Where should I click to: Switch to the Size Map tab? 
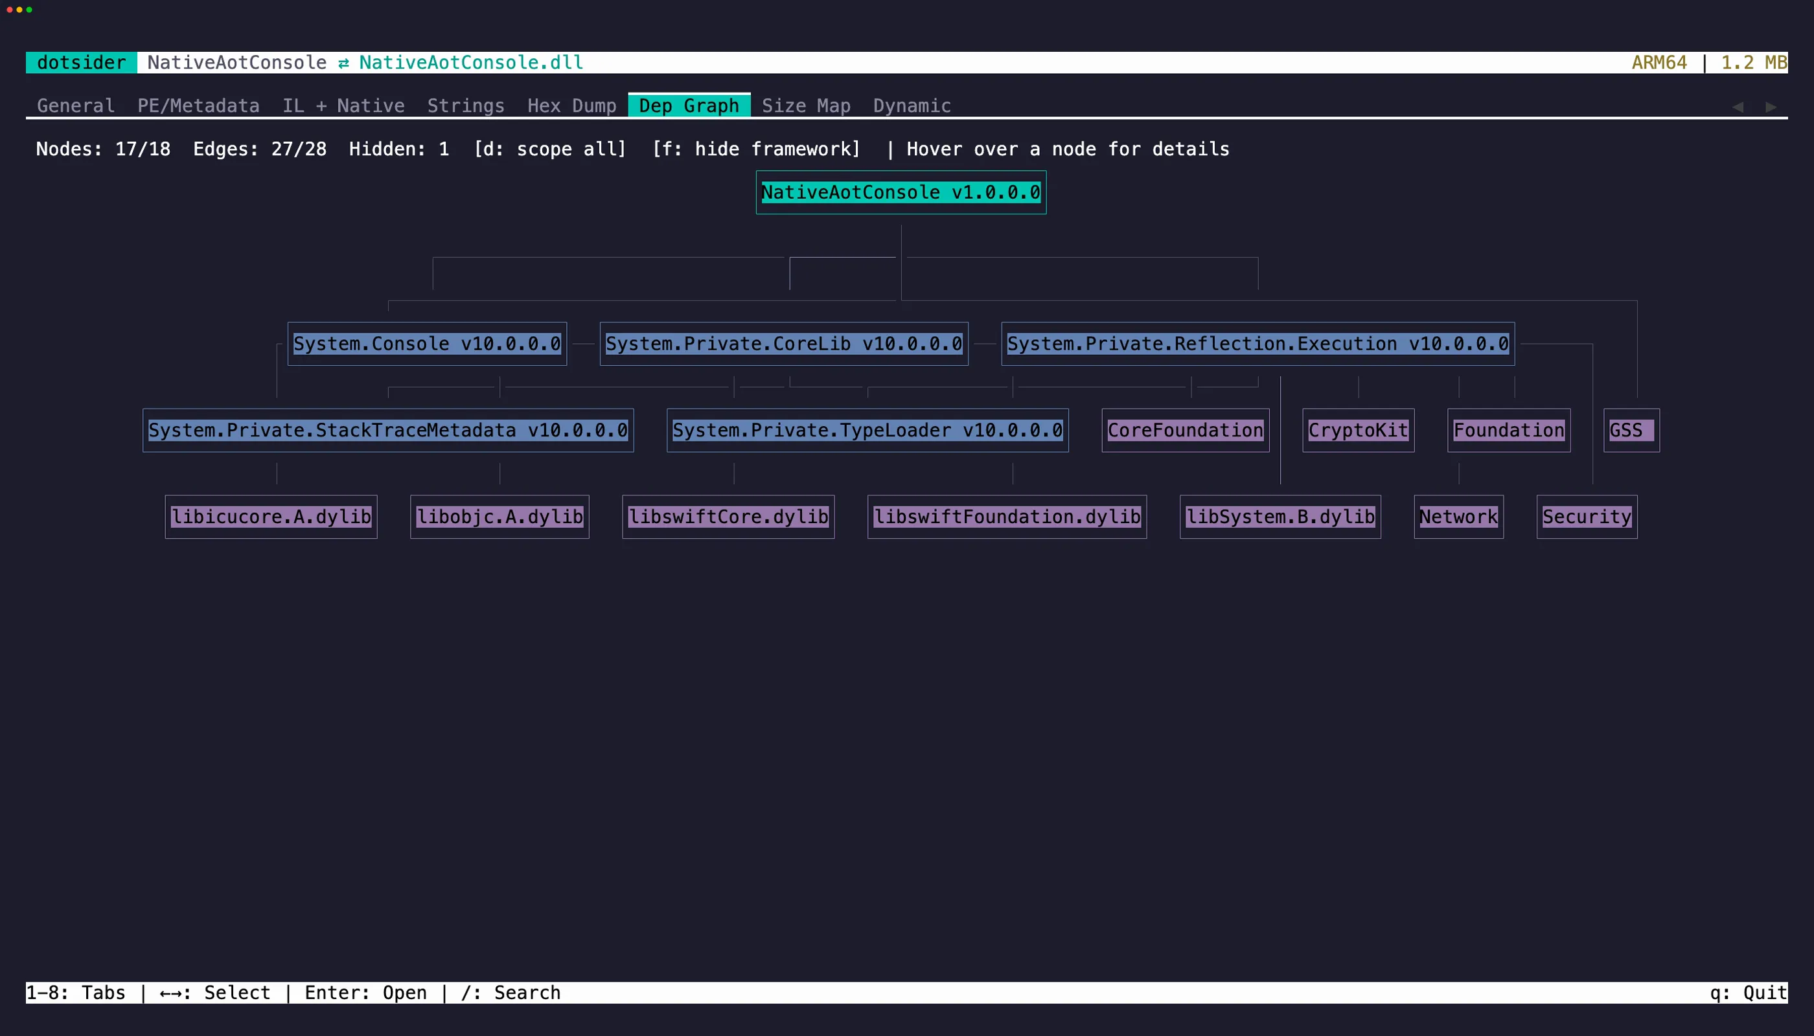pyautogui.click(x=806, y=106)
